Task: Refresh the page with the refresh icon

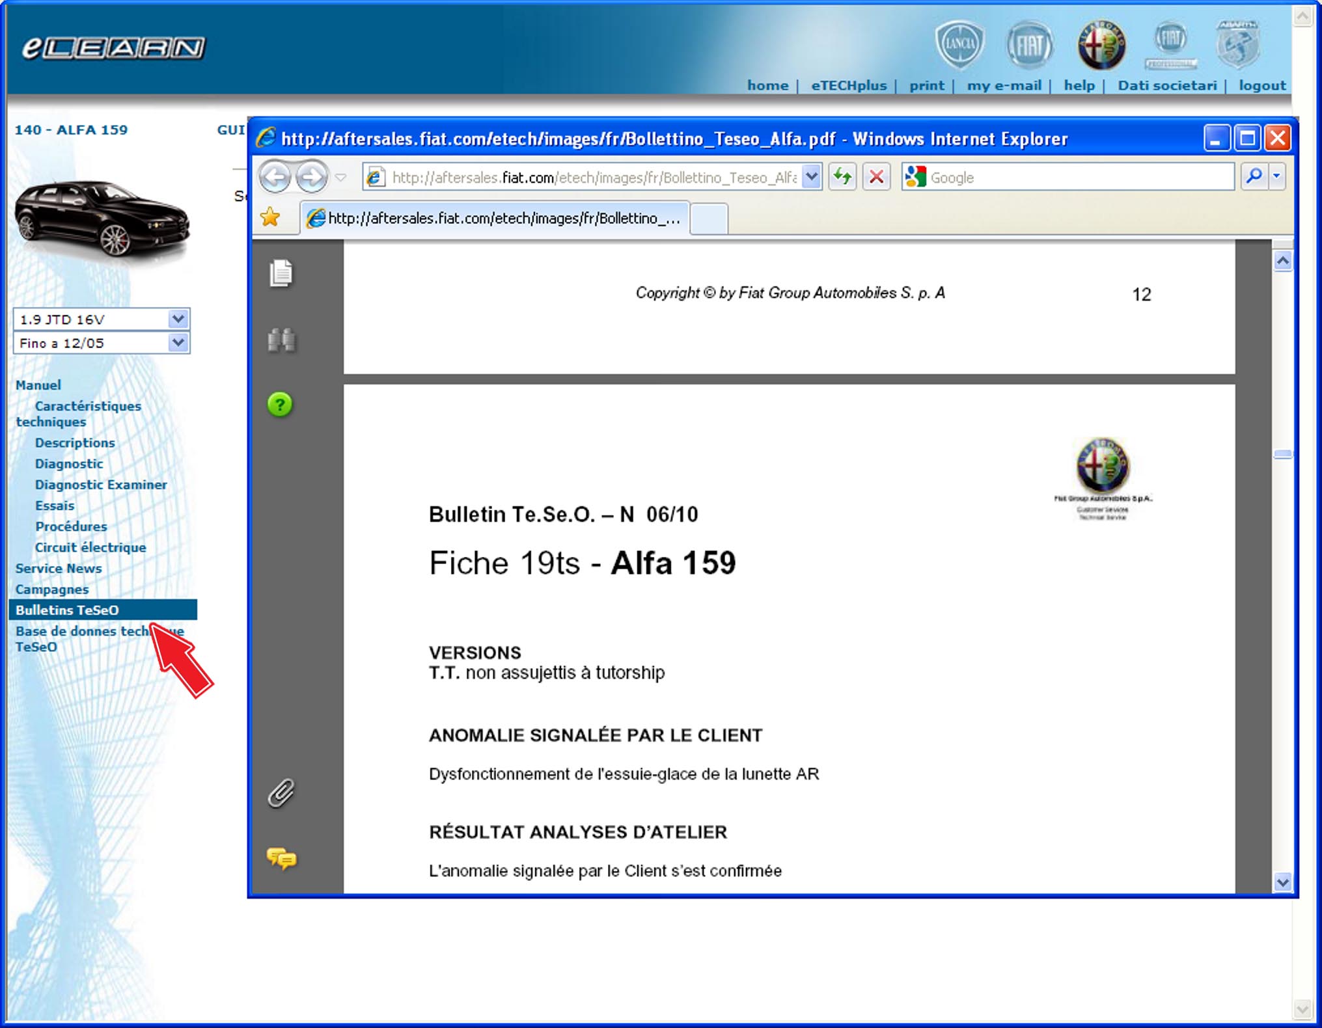Action: [x=842, y=177]
